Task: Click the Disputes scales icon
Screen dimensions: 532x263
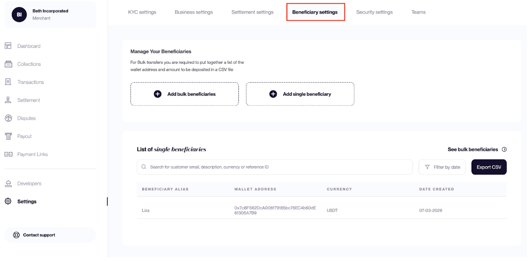Action: (x=8, y=118)
